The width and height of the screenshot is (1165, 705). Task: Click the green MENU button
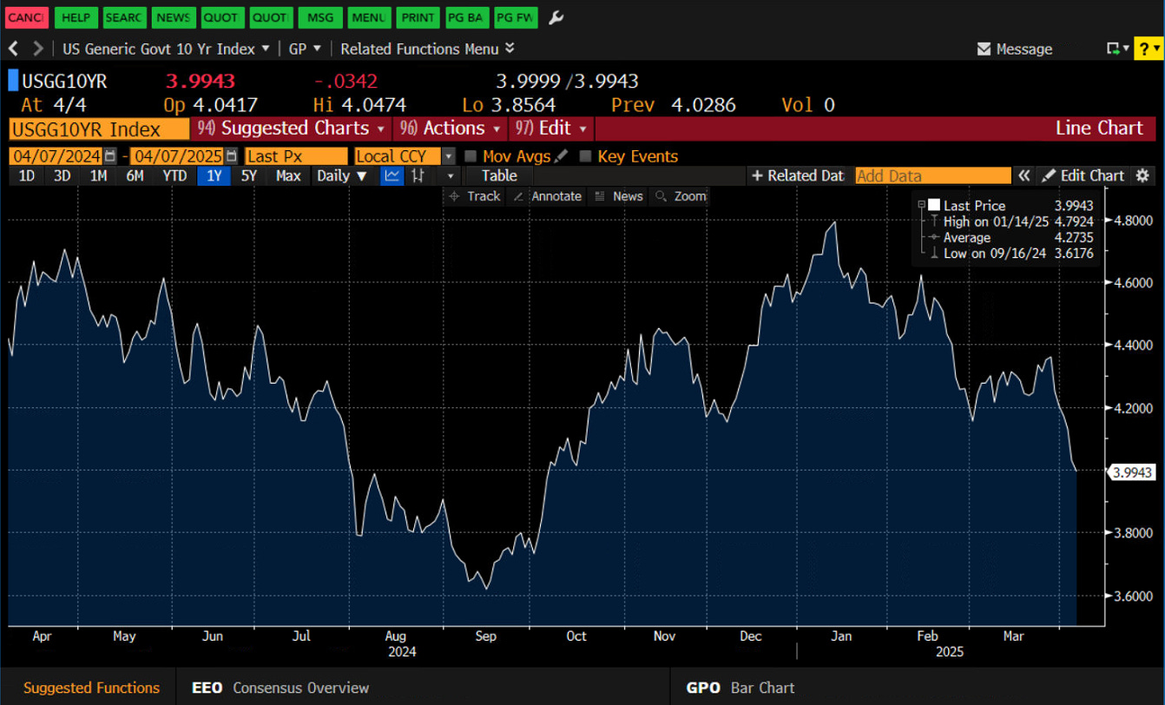tap(369, 17)
